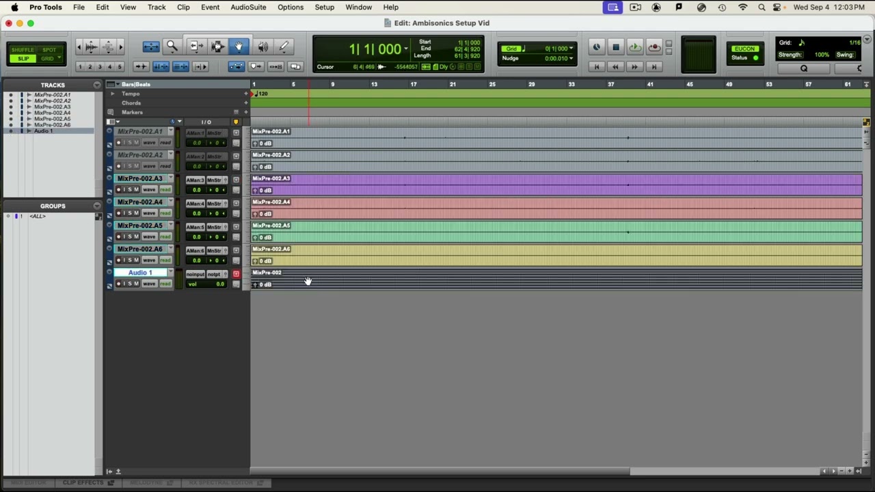Click MnStr output on MixPre-002.A4

pos(216,204)
